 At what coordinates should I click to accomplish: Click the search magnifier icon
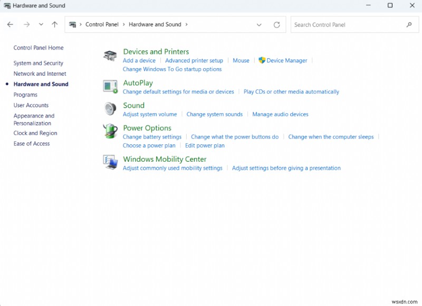point(409,25)
